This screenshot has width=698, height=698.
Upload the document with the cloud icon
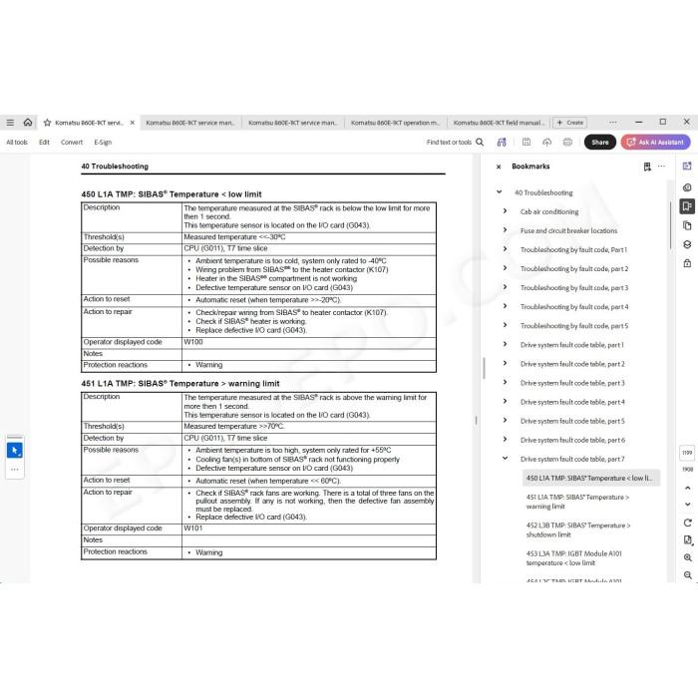click(546, 142)
